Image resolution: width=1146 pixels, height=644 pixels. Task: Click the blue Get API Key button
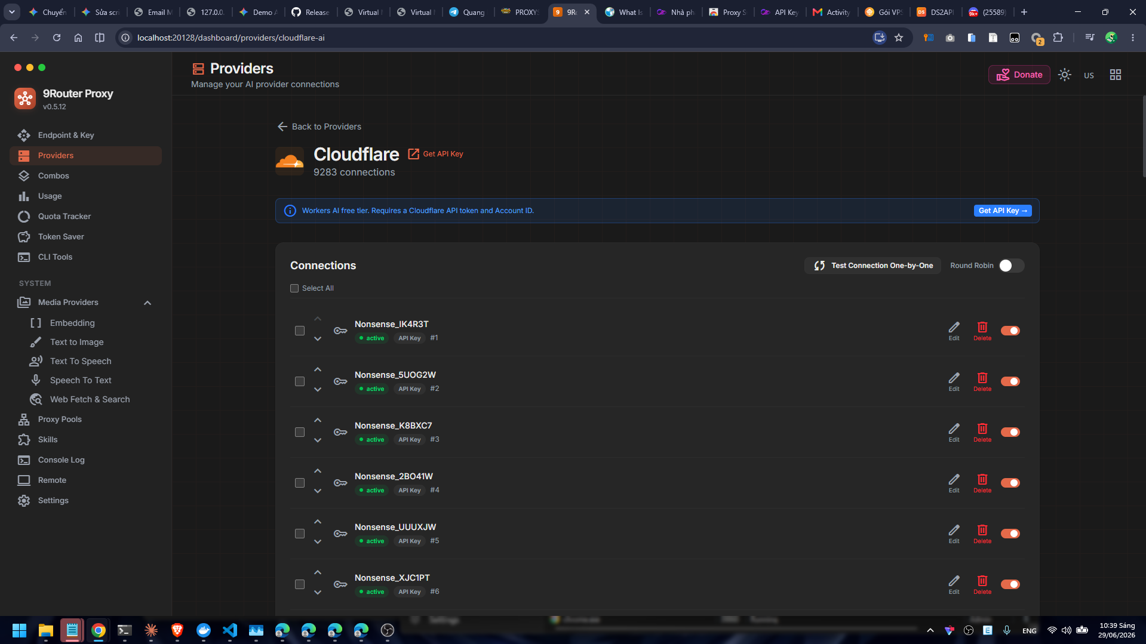coord(1003,211)
